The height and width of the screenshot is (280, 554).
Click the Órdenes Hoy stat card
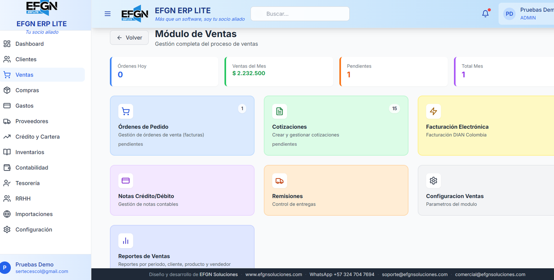[164, 72]
